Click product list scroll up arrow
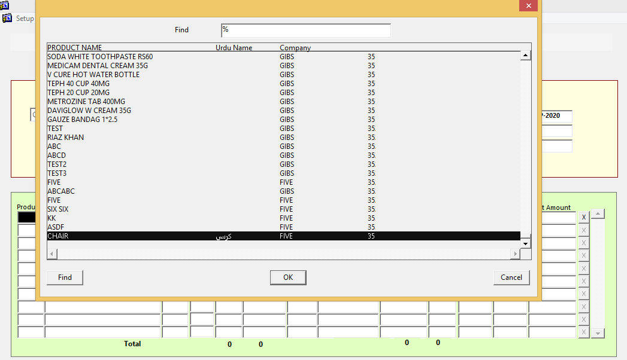 coord(525,56)
